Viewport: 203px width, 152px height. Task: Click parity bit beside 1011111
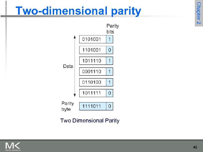[109, 93]
